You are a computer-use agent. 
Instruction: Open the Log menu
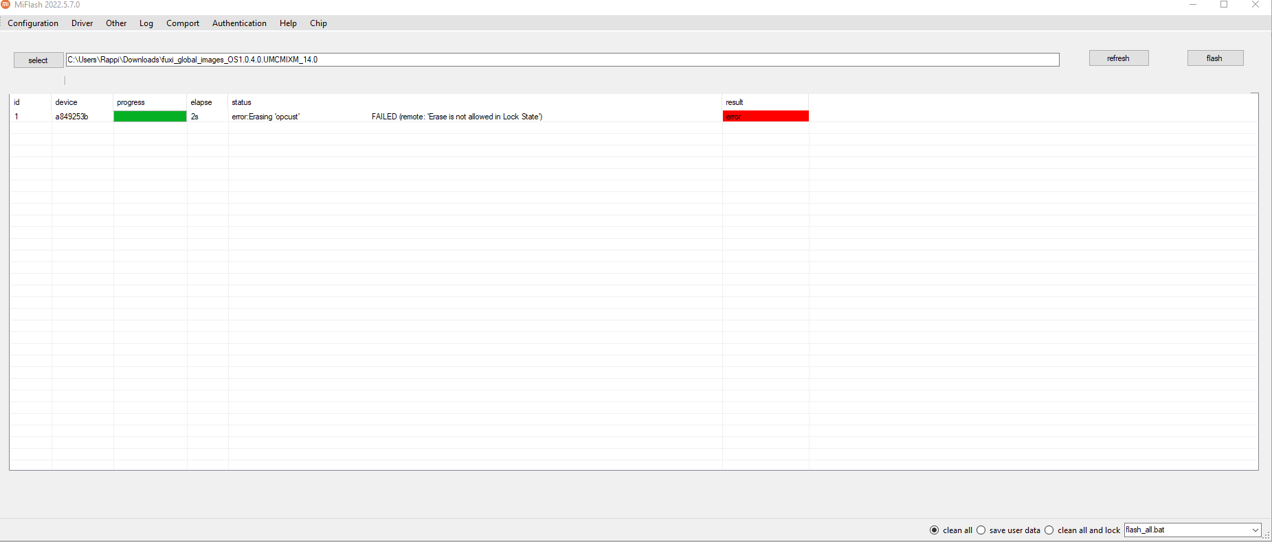[x=146, y=23]
